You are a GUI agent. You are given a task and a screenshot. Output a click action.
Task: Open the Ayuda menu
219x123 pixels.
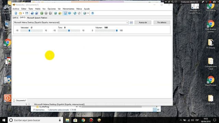tap(87, 9)
